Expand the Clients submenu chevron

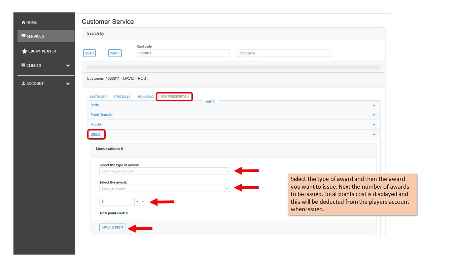(68, 66)
